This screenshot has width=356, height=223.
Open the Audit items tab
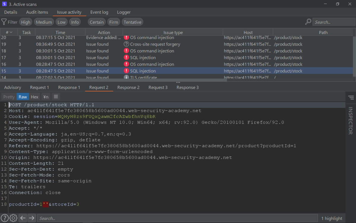coord(37,12)
